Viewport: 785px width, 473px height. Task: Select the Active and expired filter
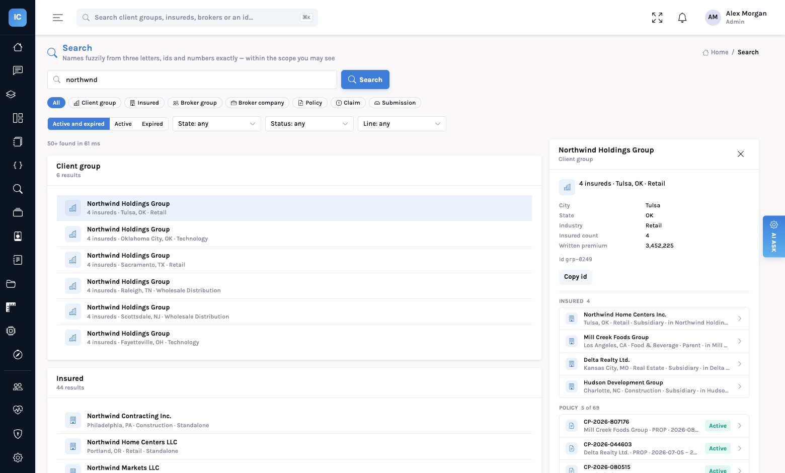78,124
